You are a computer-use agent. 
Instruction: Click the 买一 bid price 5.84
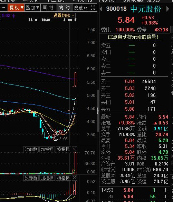[130, 82]
